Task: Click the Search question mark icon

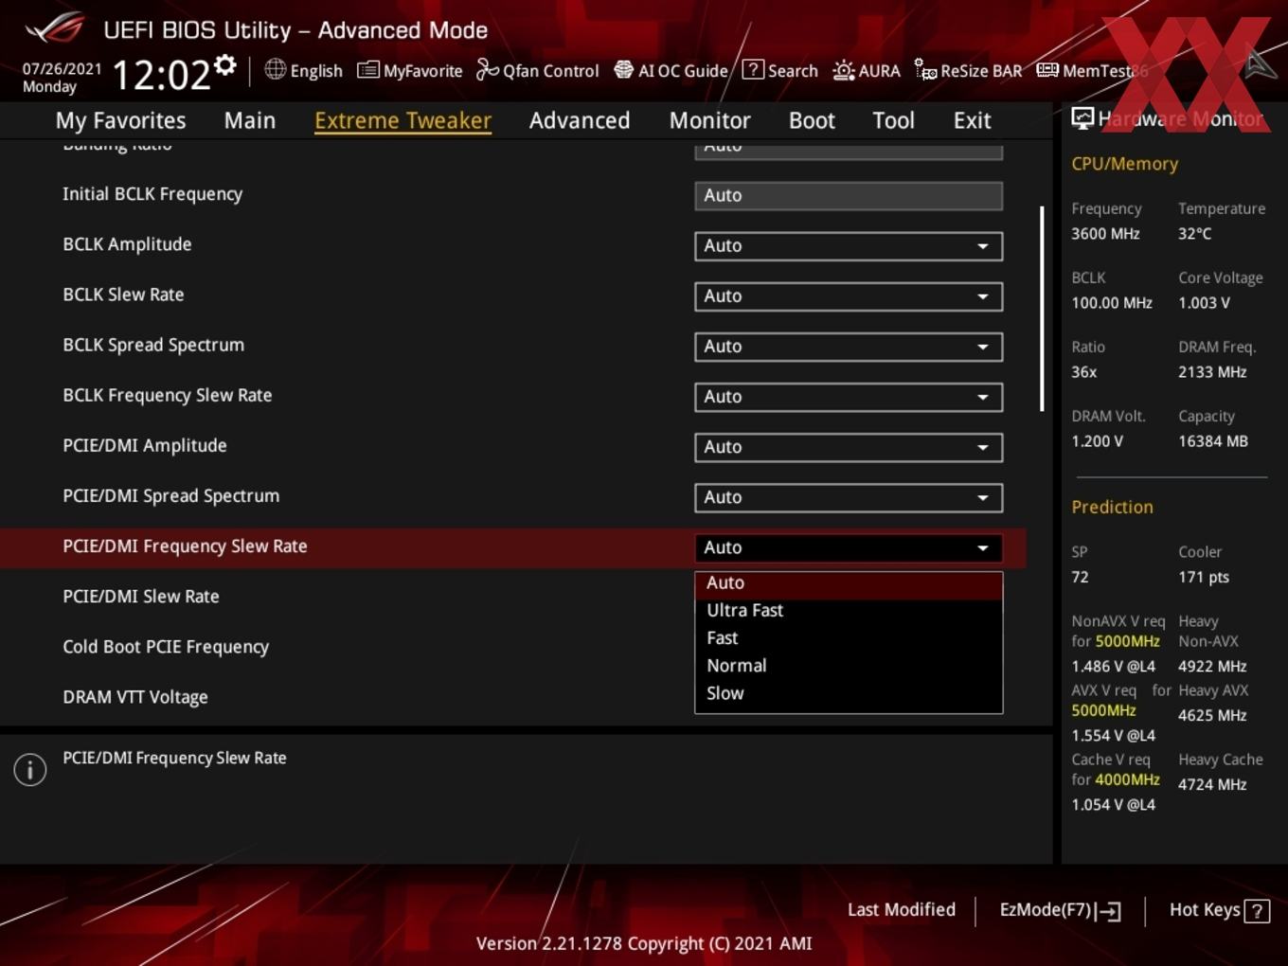Action: [753, 69]
